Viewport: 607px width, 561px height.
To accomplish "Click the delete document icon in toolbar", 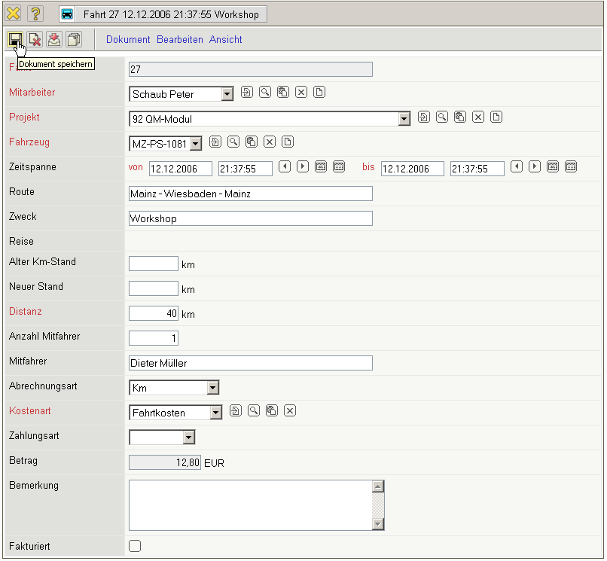I will 35,39.
